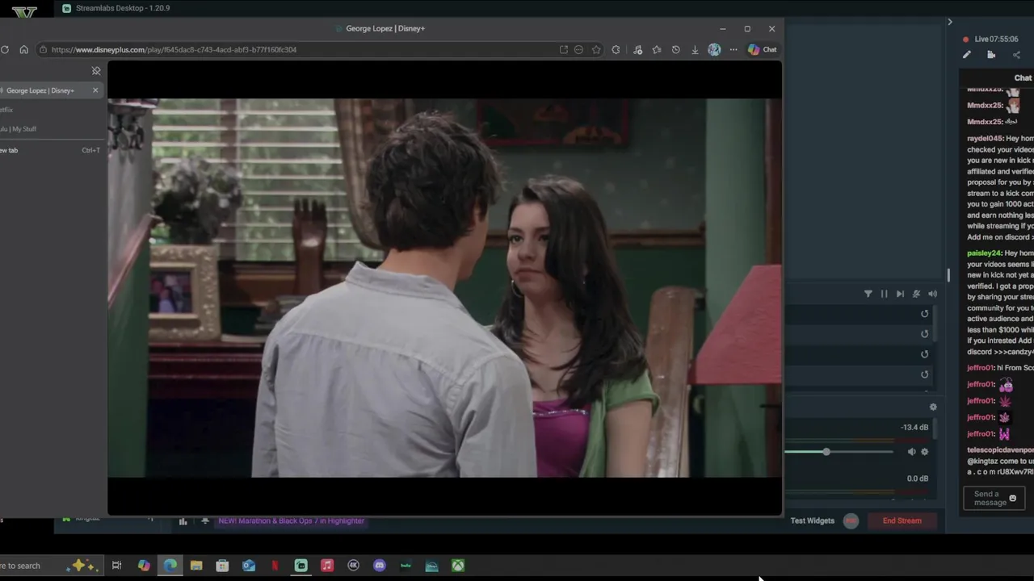Close the George Lopez | Disney+ tab
Screen dimensions: 1034x581
pos(95,90)
